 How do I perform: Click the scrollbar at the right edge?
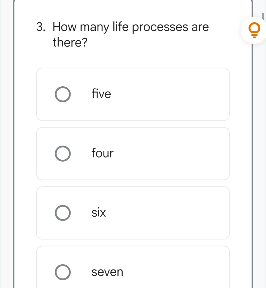(x=262, y=16)
